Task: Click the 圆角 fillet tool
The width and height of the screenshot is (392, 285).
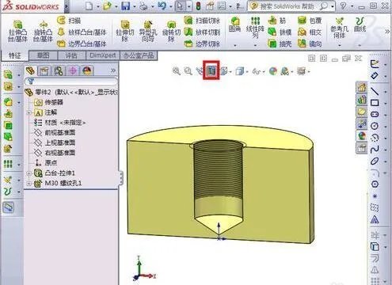Action: 234,25
